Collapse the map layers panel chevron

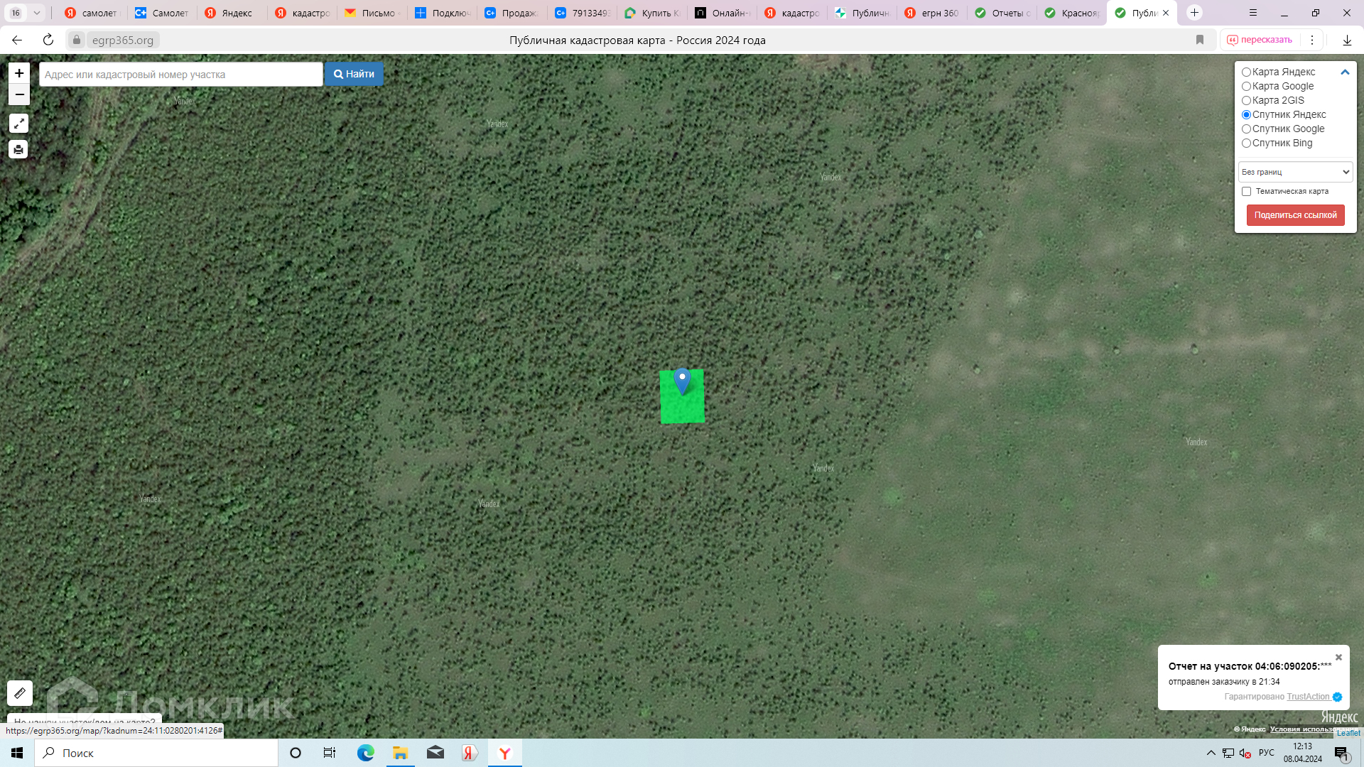1345,72
